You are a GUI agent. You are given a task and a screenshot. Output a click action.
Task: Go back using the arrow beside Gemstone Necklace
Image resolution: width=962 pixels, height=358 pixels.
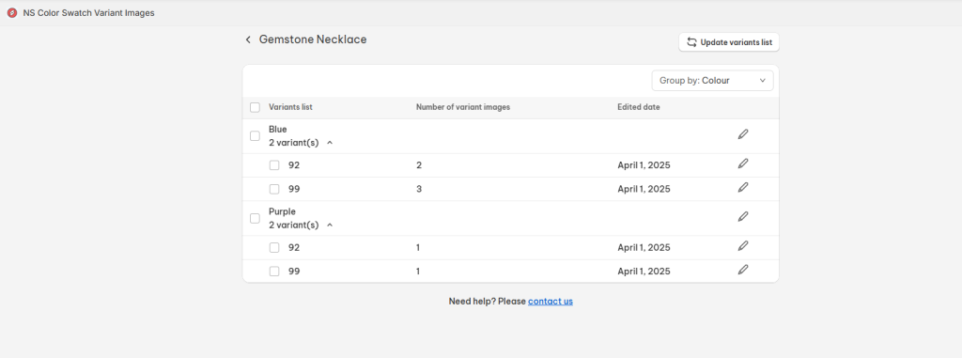pos(248,39)
